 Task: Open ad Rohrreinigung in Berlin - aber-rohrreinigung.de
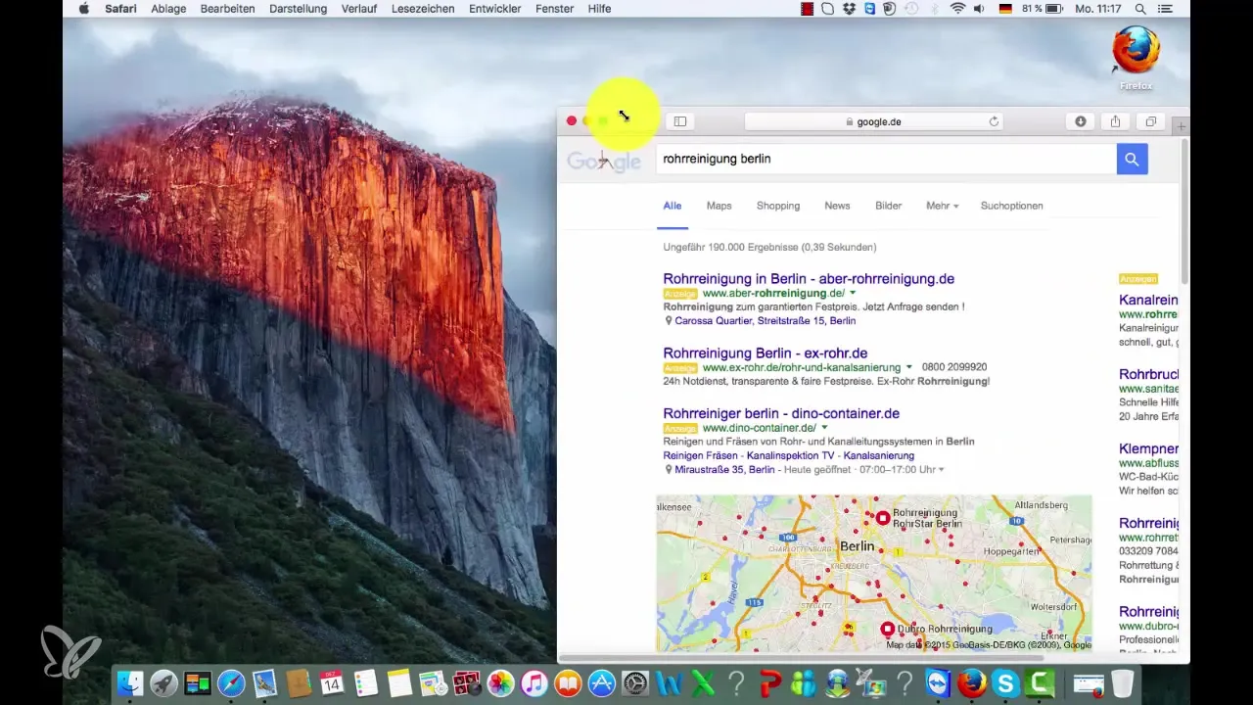809,279
